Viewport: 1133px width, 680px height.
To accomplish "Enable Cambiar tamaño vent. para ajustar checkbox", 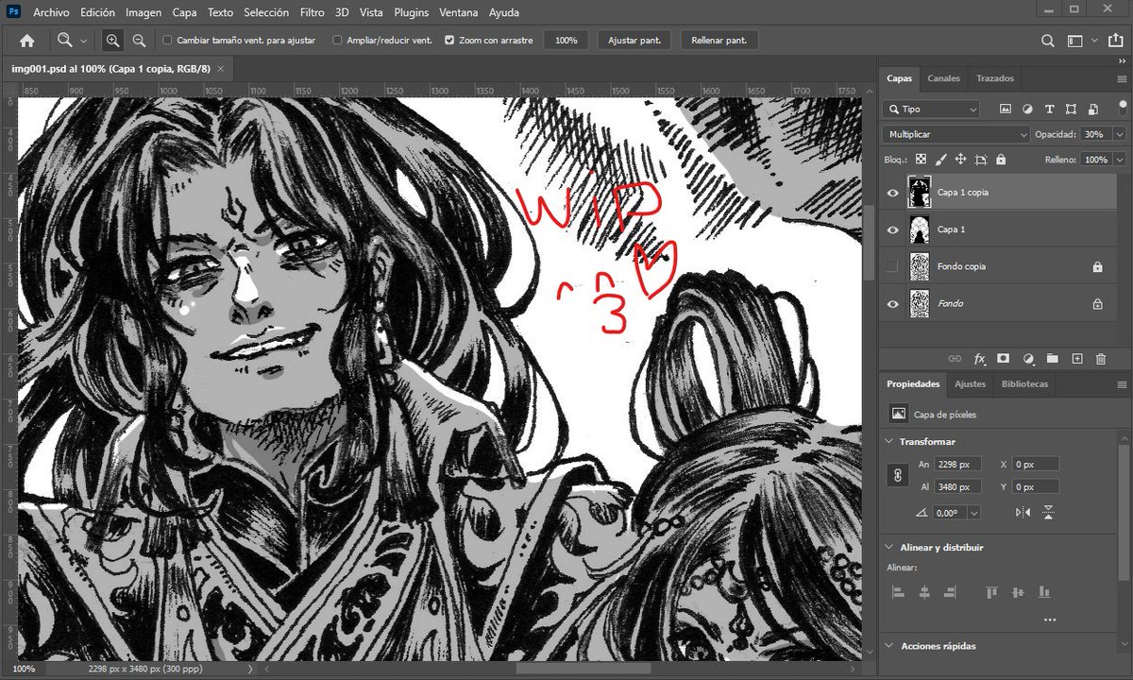I will pyautogui.click(x=167, y=41).
